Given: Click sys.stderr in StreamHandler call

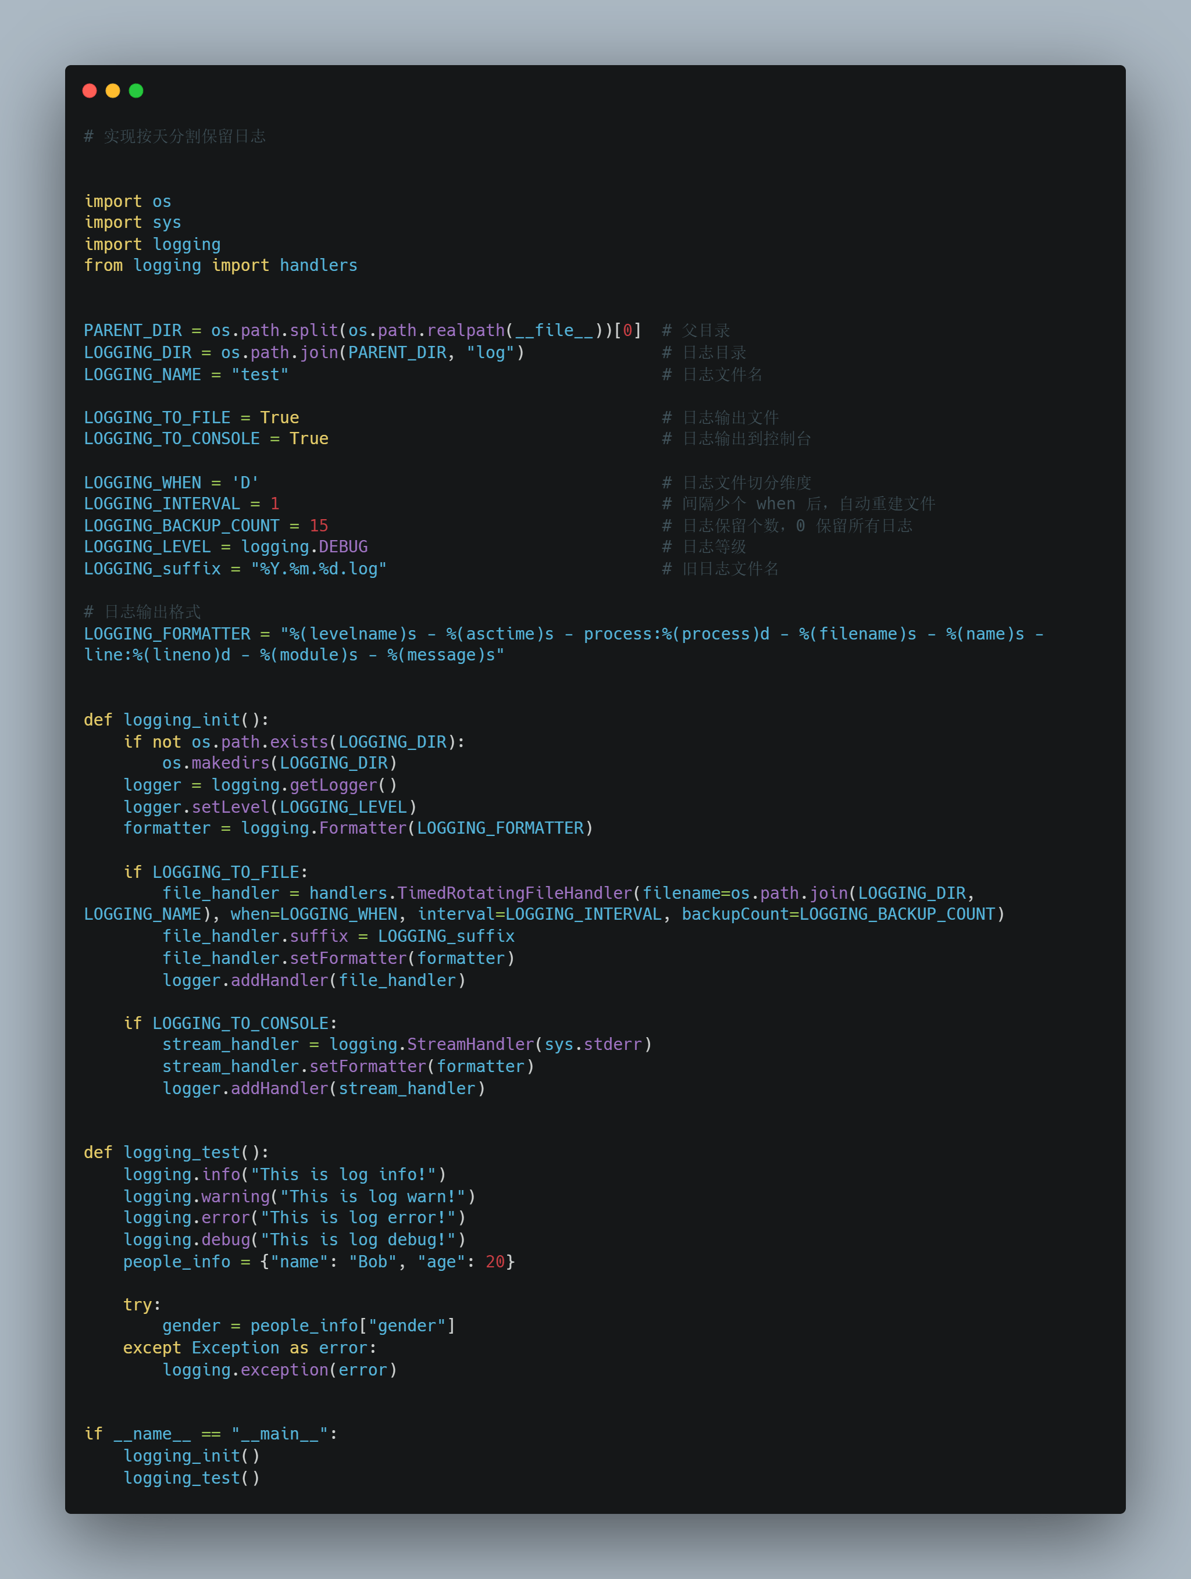Looking at the screenshot, I should 593,1044.
